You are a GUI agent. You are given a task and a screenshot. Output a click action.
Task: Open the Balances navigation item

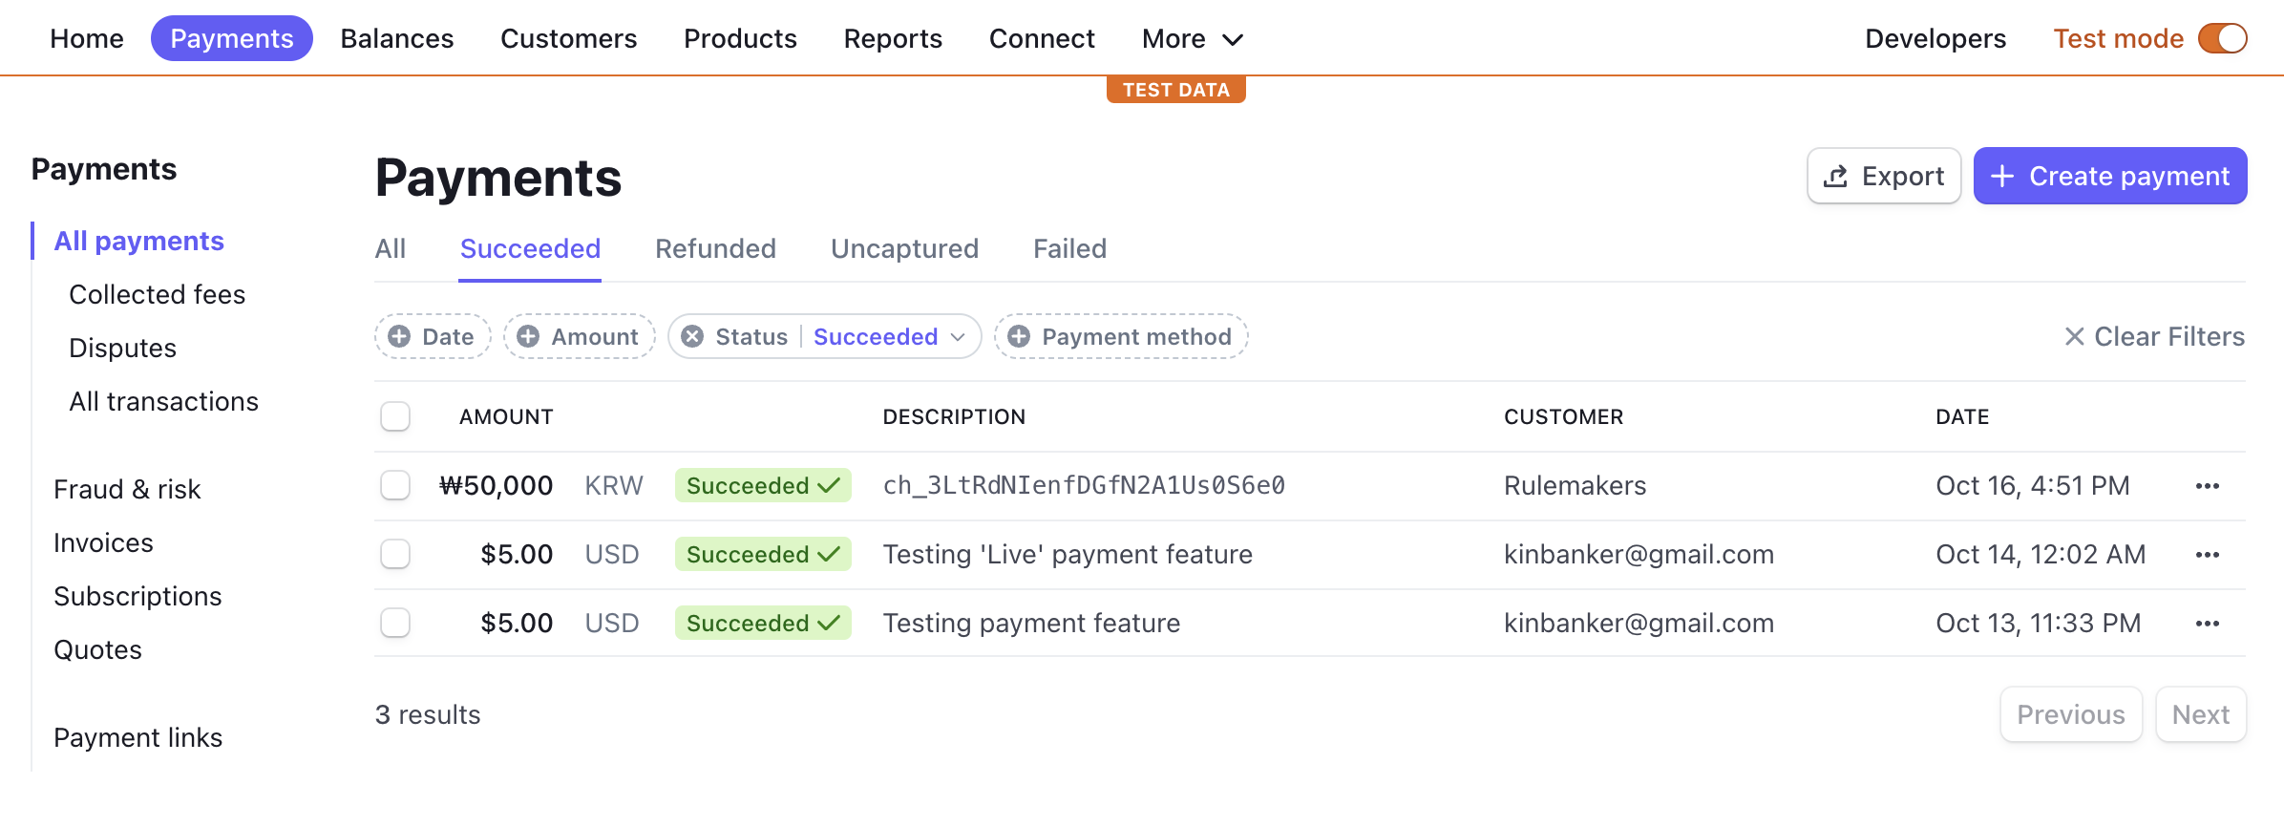coord(397,39)
